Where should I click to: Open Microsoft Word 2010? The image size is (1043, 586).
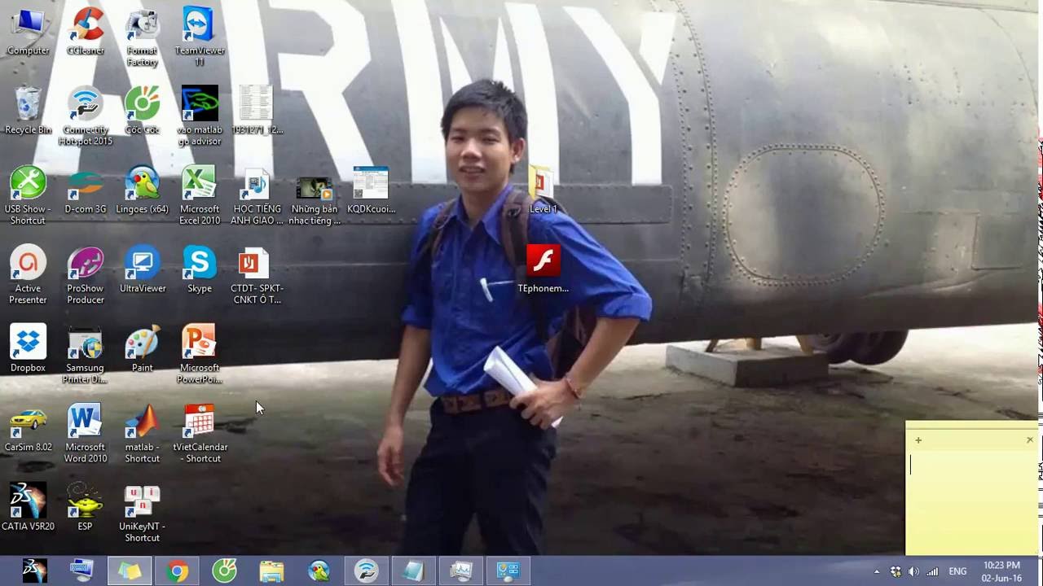pyautogui.click(x=85, y=433)
